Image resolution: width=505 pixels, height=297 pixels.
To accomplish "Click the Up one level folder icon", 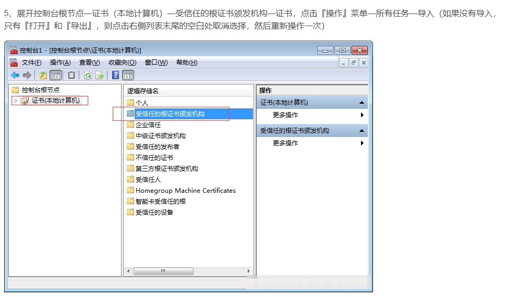I will pyautogui.click(x=43, y=75).
